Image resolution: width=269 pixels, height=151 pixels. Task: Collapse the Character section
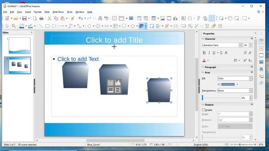(x=203, y=39)
